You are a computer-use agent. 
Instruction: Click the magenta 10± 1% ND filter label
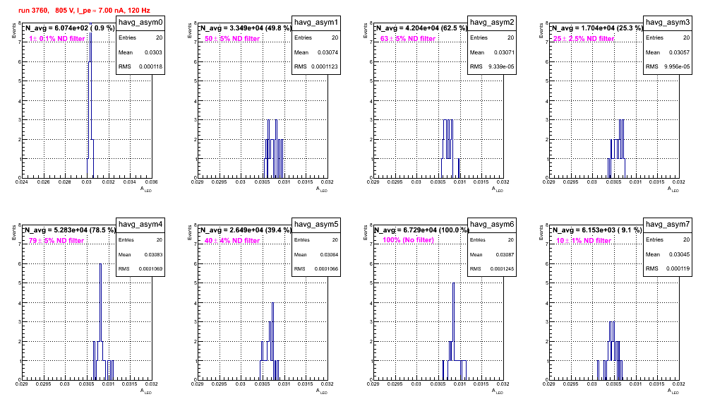click(584, 241)
